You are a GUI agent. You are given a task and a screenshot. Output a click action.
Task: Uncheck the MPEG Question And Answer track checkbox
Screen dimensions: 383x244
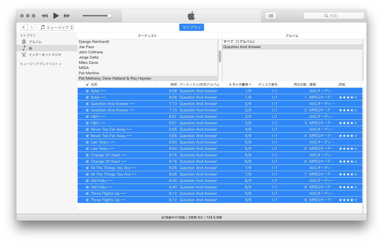87,110
